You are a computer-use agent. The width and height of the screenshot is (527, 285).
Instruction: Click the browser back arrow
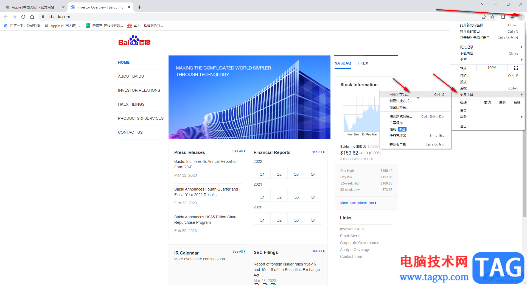(x=6, y=17)
